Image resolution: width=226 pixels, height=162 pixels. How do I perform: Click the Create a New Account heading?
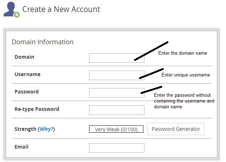click(x=61, y=9)
